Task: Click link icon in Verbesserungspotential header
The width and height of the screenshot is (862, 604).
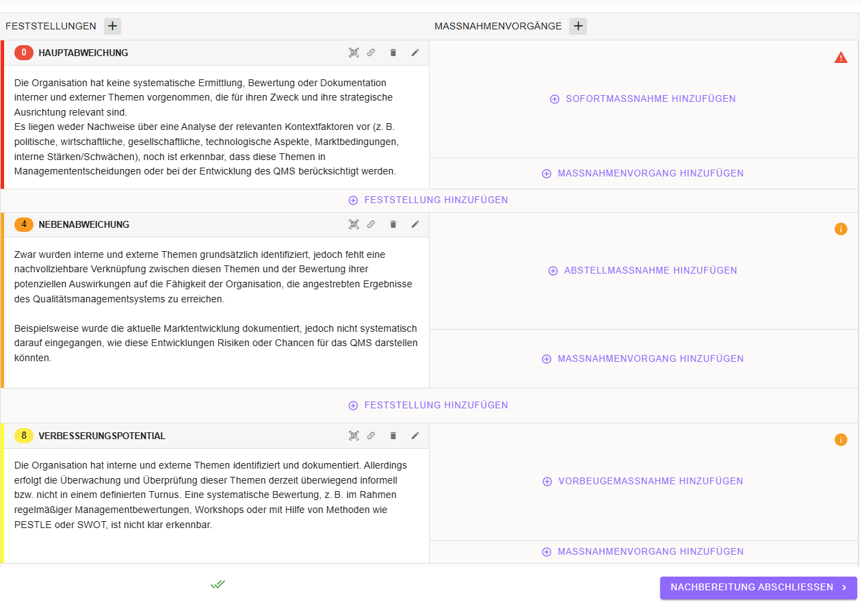Action: pos(371,436)
